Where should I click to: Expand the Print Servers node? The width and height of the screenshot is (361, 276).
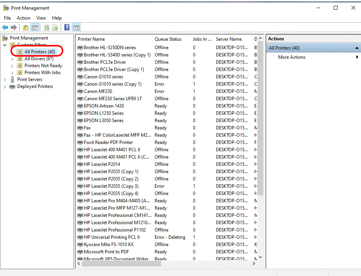[5, 80]
